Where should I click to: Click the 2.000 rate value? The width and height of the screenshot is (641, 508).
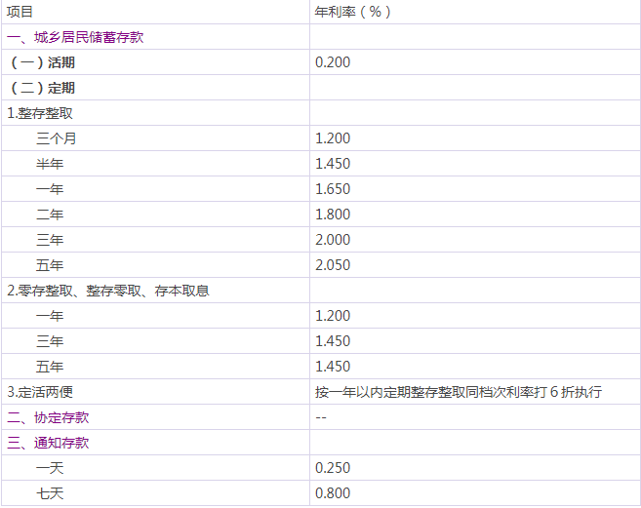tap(332, 240)
